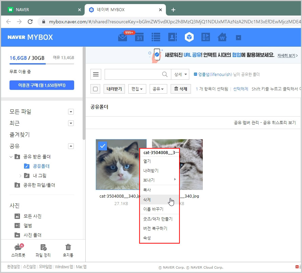The width and height of the screenshot is (302, 273).
Task: Choose 삭제 from the context menu
Action: pyautogui.click(x=147, y=199)
